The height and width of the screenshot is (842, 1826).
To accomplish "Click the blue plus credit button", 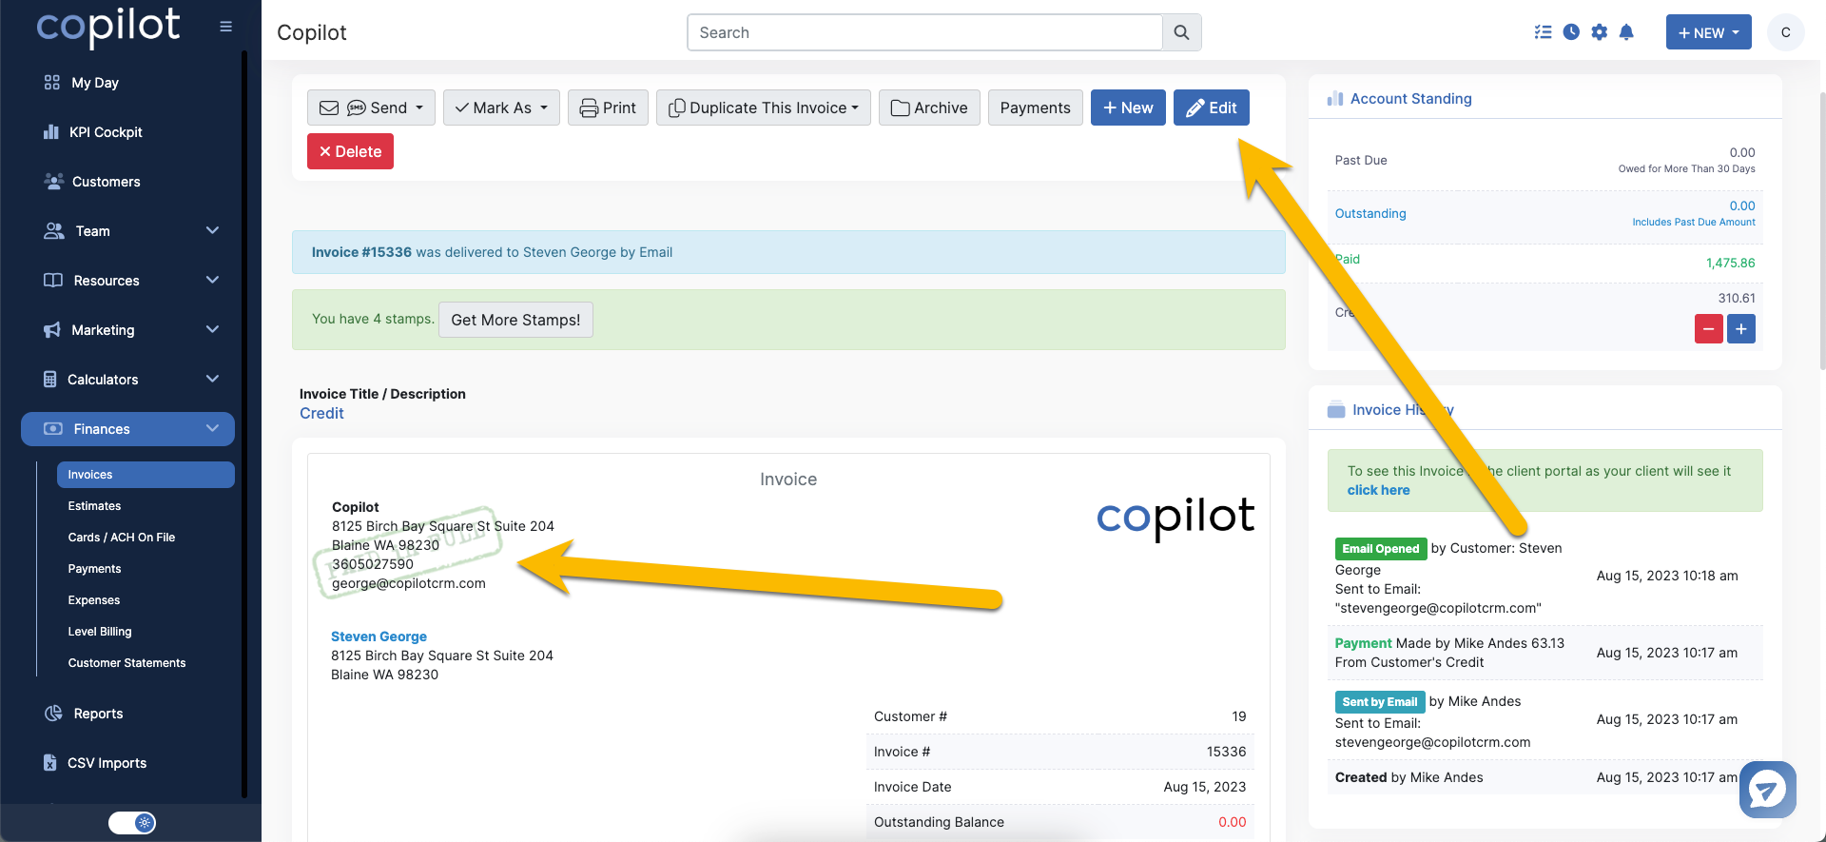I will tap(1740, 329).
